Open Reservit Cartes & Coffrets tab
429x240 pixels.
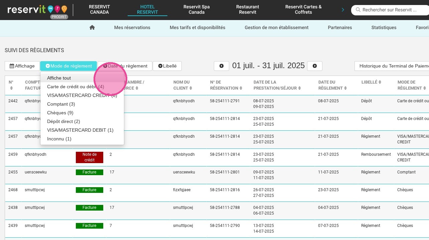(x=303, y=9)
